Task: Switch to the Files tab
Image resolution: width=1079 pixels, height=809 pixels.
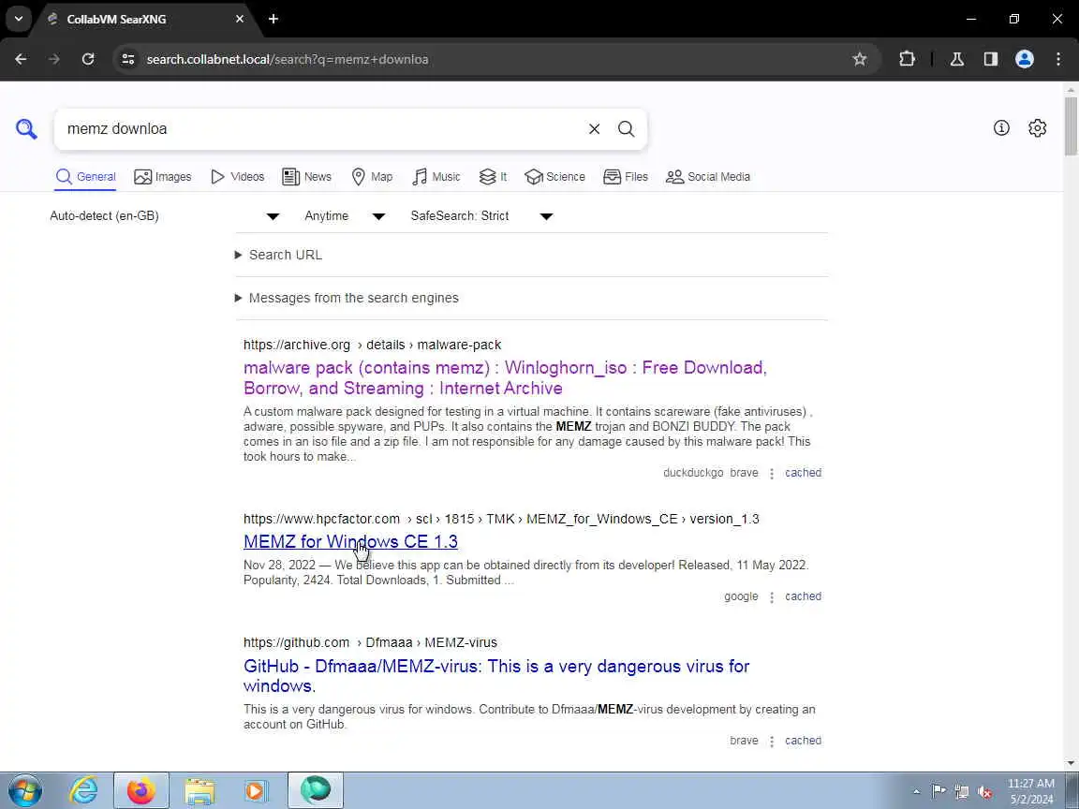Action: coord(626,177)
